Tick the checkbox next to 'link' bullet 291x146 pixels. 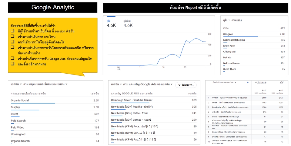(12, 36)
